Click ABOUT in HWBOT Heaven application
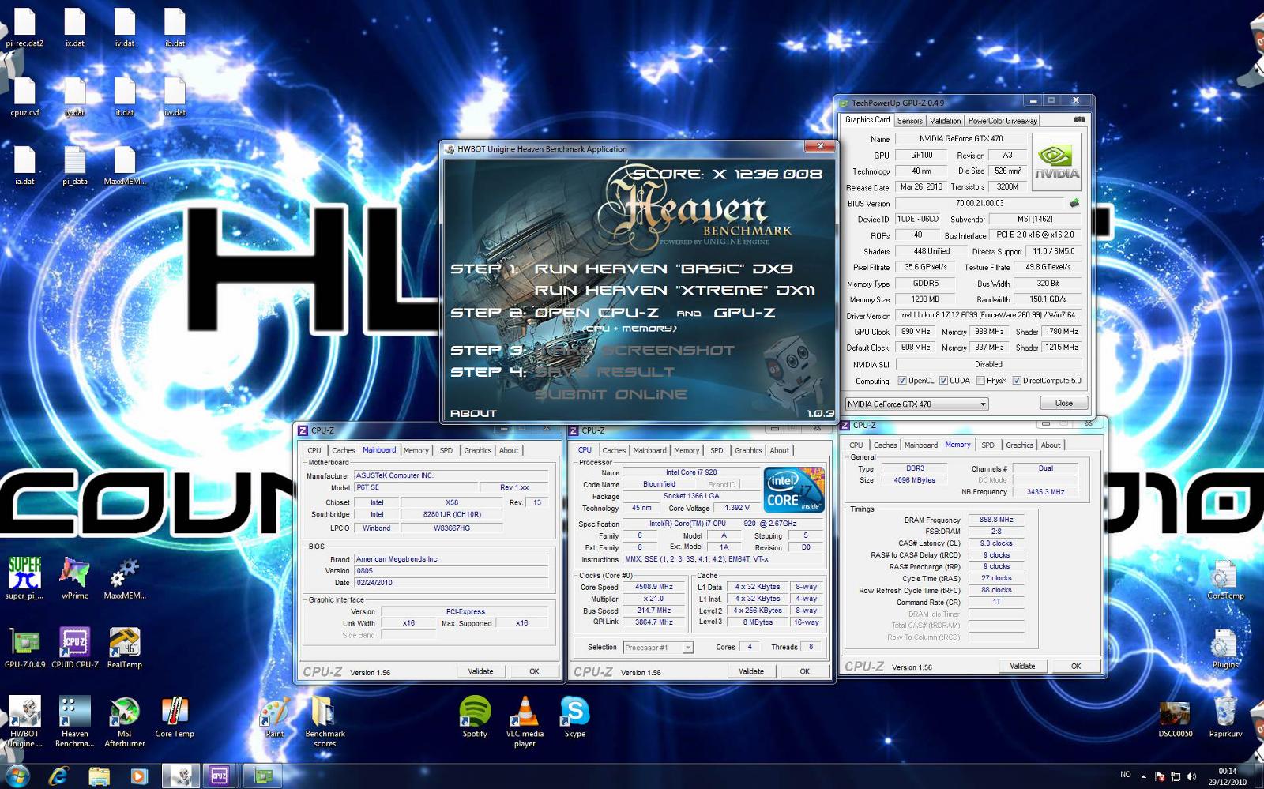 (x=473, y=413)
